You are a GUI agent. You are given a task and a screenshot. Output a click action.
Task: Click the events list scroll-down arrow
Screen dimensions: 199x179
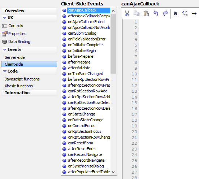tap(113, 172)
